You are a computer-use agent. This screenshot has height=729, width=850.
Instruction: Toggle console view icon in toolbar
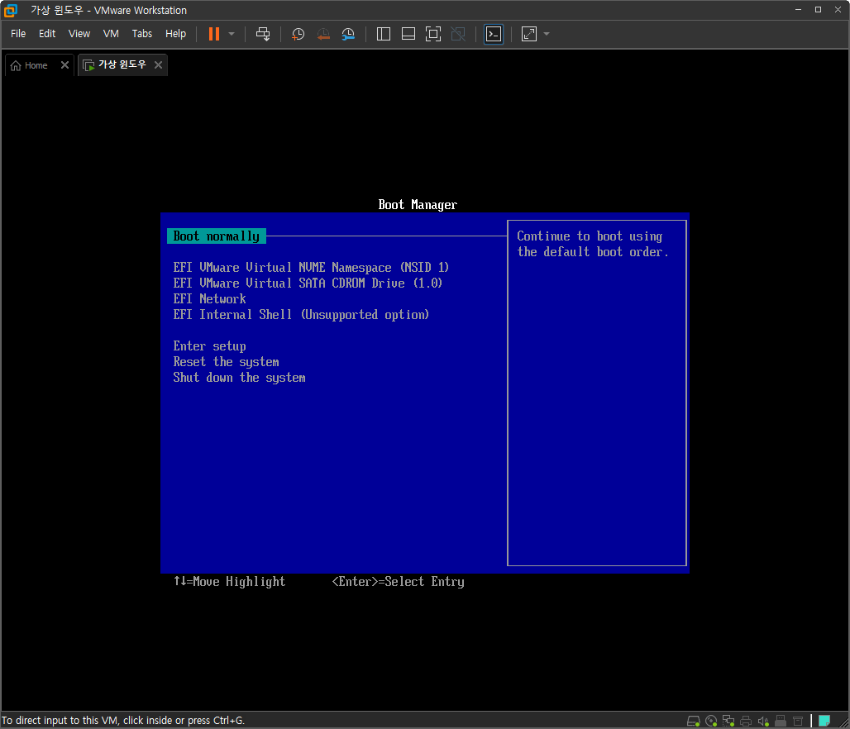click(494, 34)
